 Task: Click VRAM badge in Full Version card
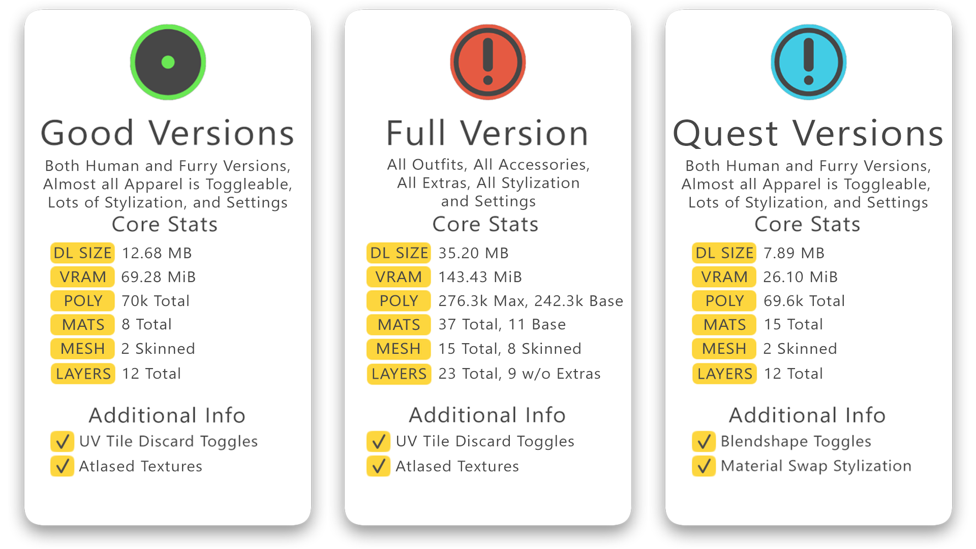(x=399, y=277)
